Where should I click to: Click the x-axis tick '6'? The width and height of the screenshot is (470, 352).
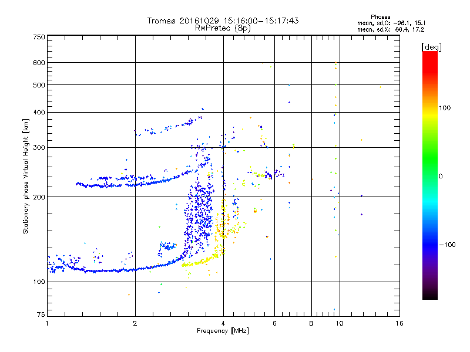pyautogui.click(x=274, y=323)
